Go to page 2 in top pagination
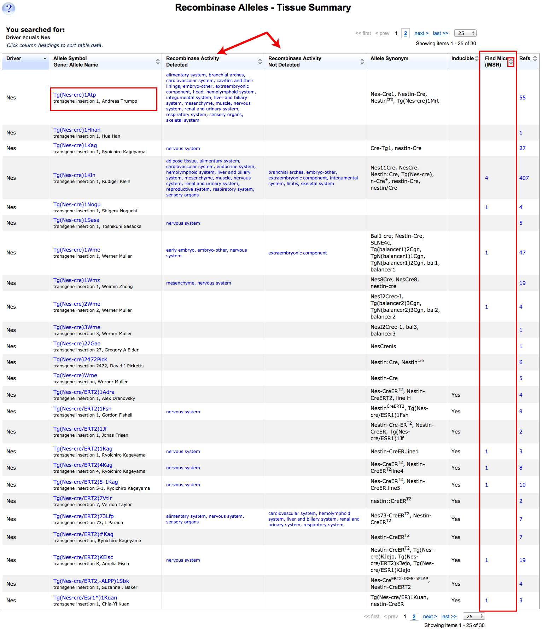This screenshot has width=542, height=631. (406, 33)
